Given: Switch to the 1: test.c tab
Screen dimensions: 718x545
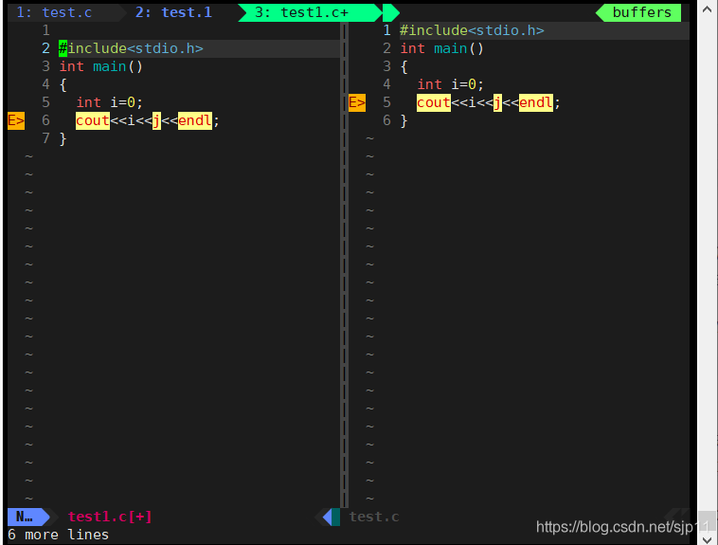Looking at the screenshot, I should [54, 12].
